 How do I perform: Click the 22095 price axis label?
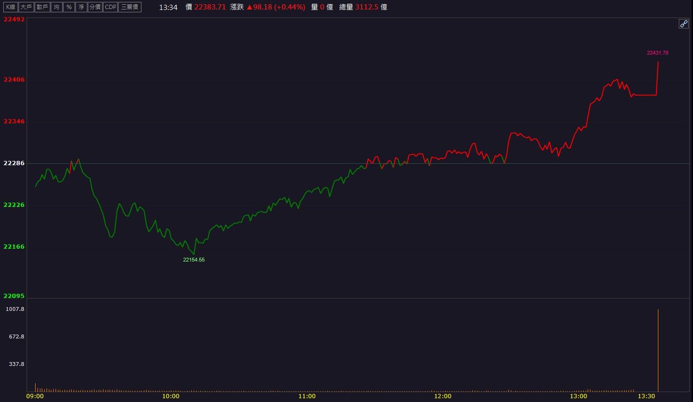tap(14, 296)
